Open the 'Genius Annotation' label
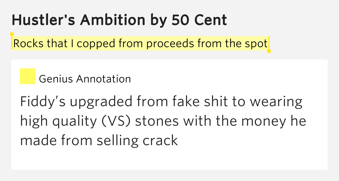Image resolution: width=339 pixels, height=181 pixels. tap(85, 79)
